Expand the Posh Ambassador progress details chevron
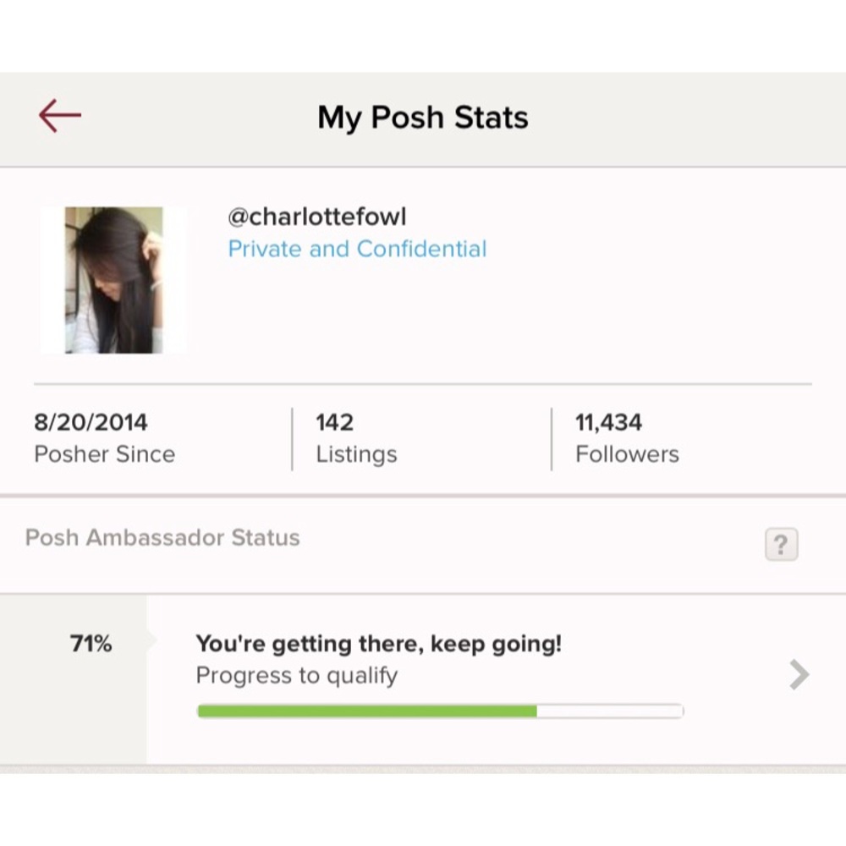The image size is (846, 846). click(799, 674)
